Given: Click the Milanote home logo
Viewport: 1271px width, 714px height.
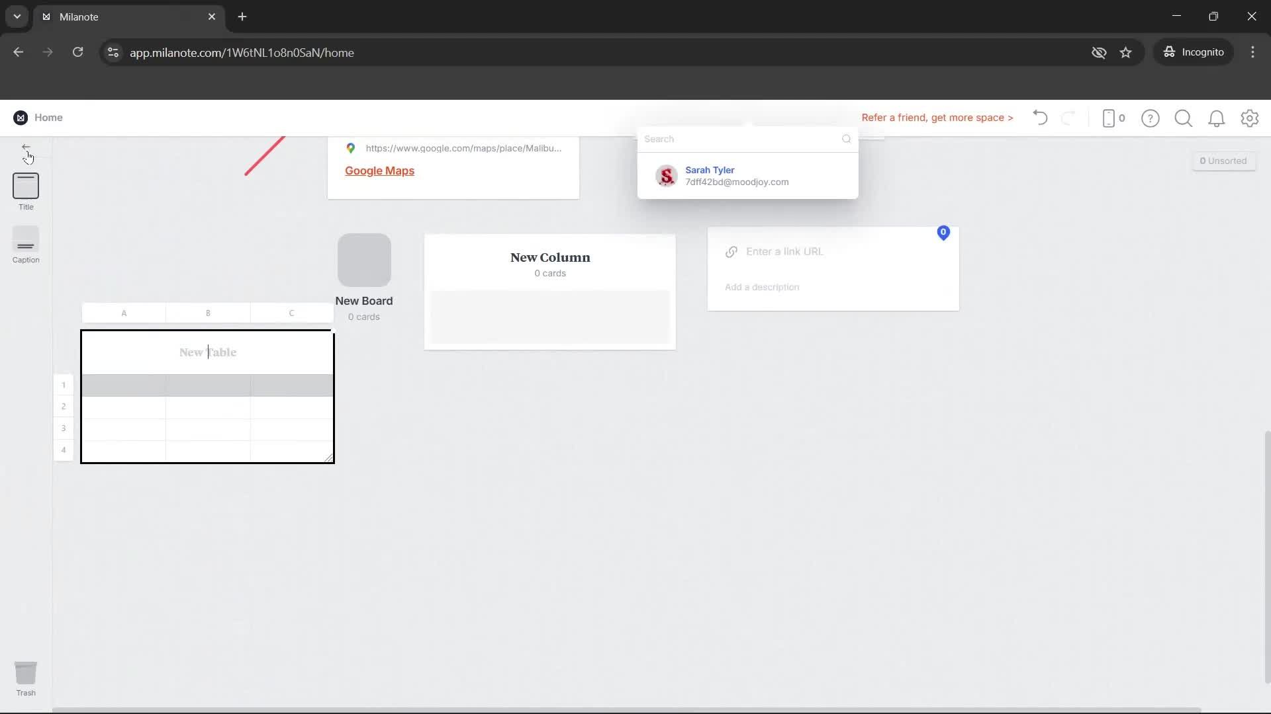Looking at the screenshot, I should (x=21, y=117).
